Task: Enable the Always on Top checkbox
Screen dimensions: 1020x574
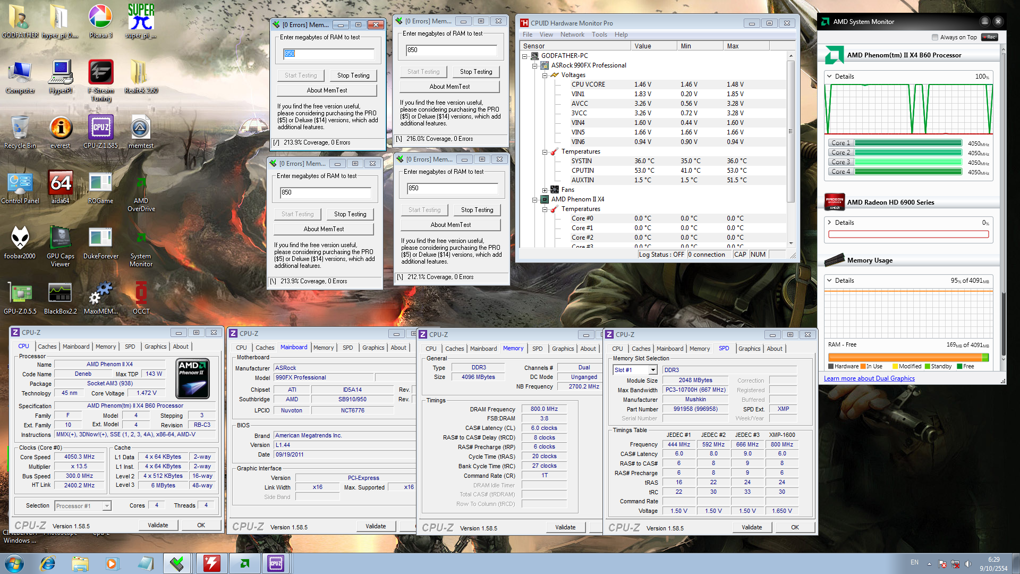Action: pyautogui.click(x=935, y=37)
